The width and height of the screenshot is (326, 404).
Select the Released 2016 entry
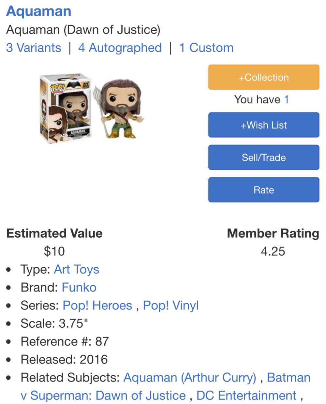[64, 359]
